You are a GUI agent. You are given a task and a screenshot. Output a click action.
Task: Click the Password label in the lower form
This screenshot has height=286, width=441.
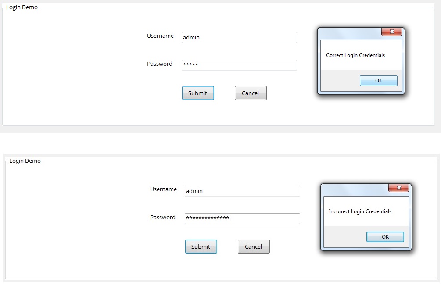[x=163, y=218]
